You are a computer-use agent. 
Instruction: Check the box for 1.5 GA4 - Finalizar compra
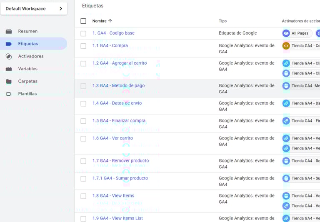tap(83, 121)
